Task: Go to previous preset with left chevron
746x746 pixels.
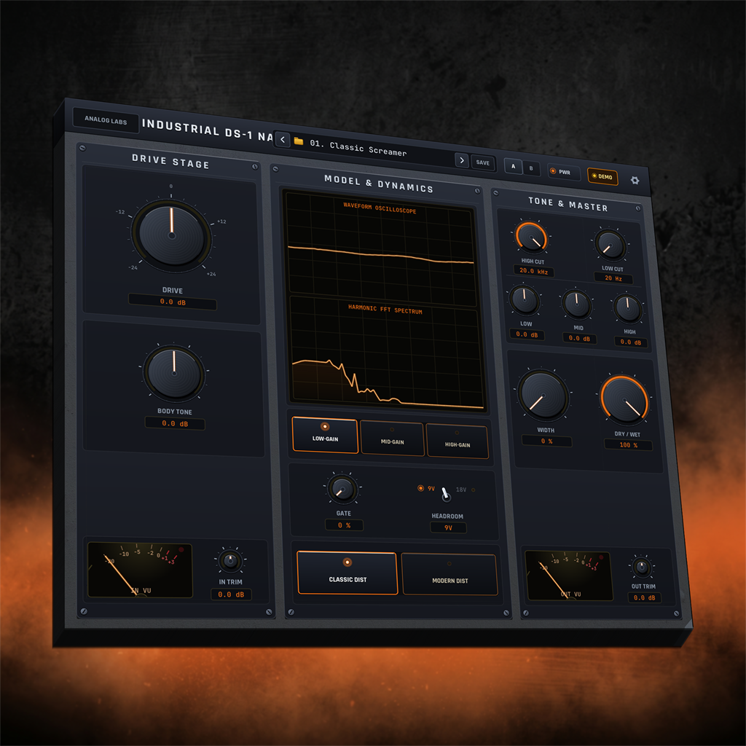Action: [283, 139]
